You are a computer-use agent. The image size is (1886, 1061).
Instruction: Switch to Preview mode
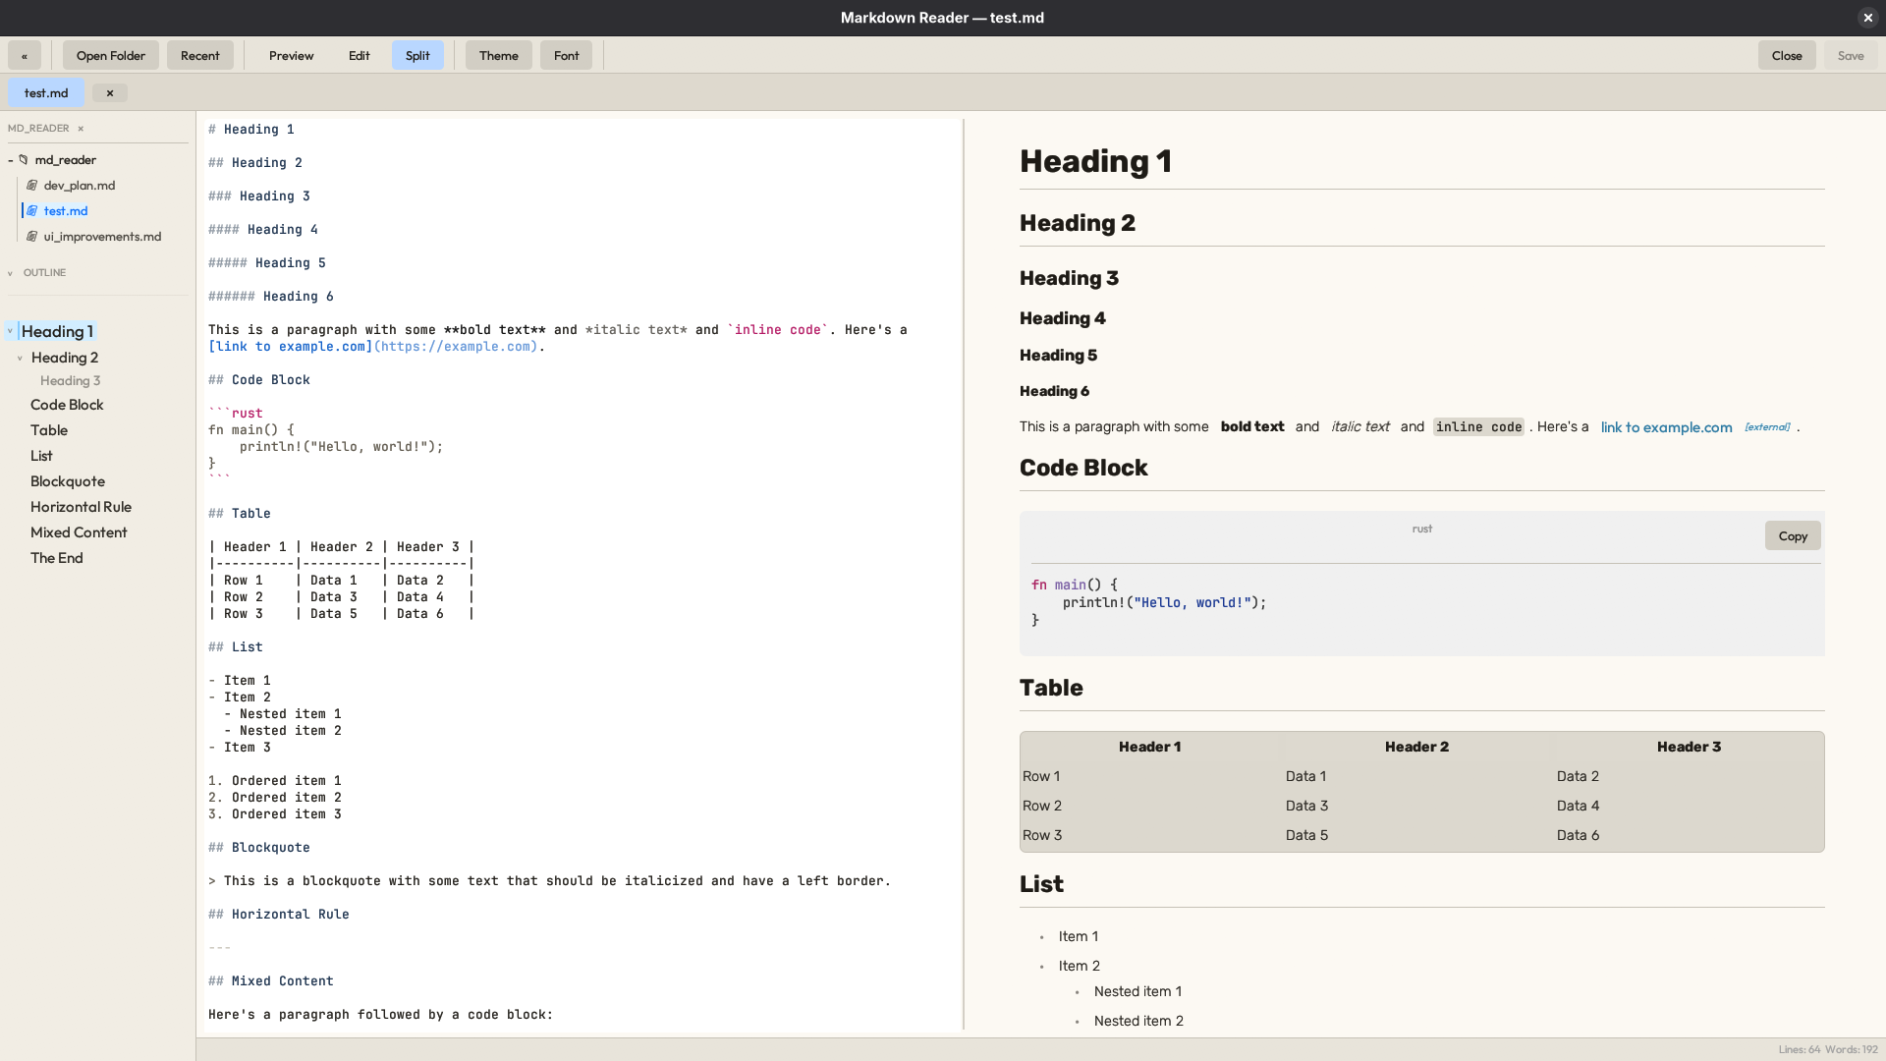[291, 55]
